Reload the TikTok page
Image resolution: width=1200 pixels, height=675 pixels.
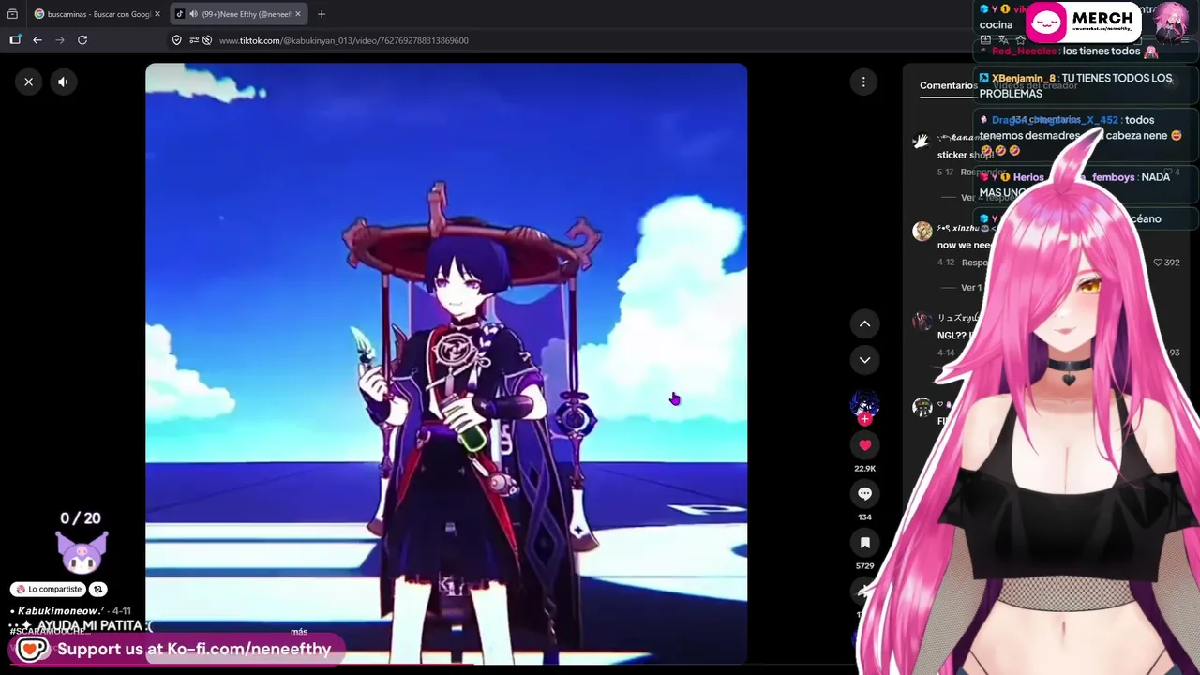tap(82, 40)
